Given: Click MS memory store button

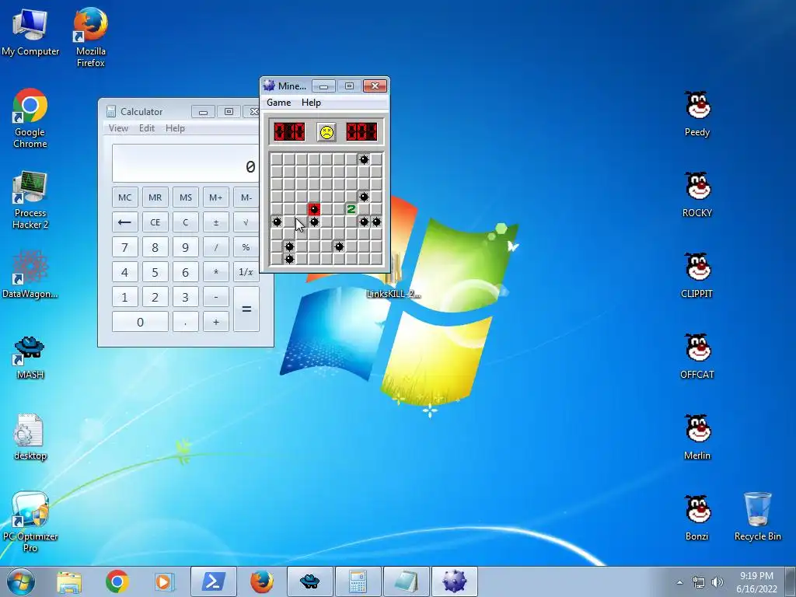Looking at the screenshot, I should coord(185,197).
